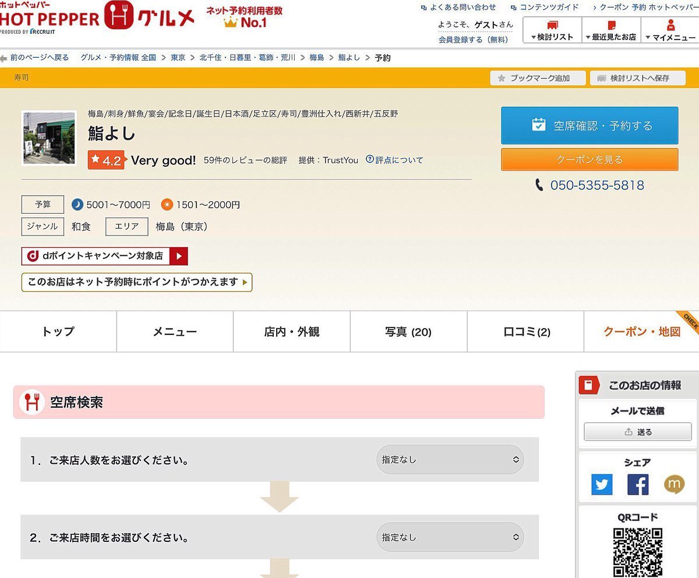Click the Twitter share icon
The image size is (699, 578).
(602, 485)
